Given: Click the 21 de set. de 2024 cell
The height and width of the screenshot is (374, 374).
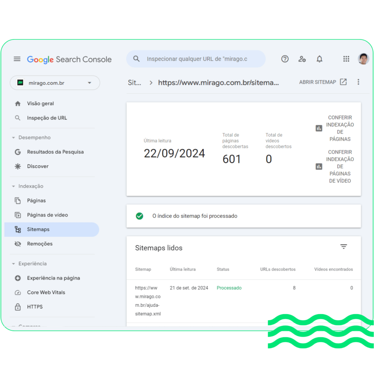Looking at the screenshot, I should [189, 288].
